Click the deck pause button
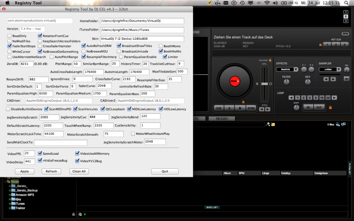The image size is (354, 221). pos(229,108)
